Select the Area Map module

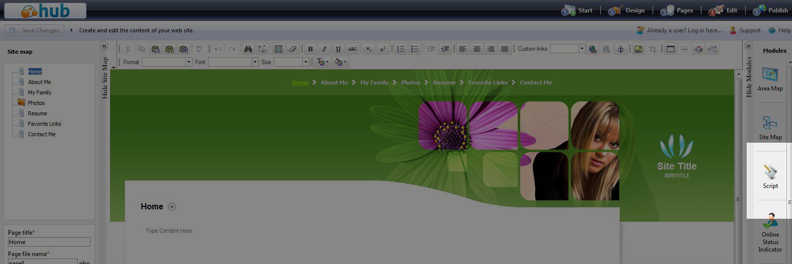pyautogui.click(x=770, y=79)
